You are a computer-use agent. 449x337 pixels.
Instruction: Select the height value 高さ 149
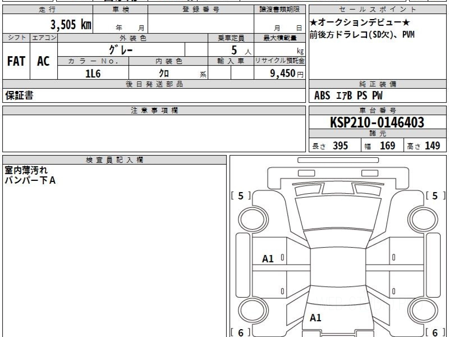coord(424,146)
